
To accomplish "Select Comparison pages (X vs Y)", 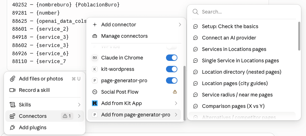I will pyautogui.click(x=242, y=106).
